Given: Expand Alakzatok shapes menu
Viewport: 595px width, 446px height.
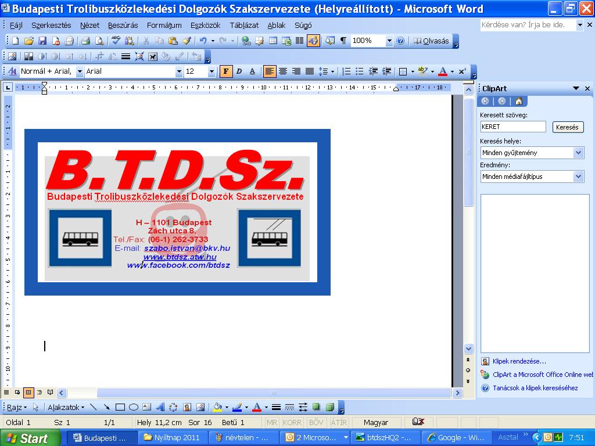Looking at the screenshot, I should coord(66,407).
